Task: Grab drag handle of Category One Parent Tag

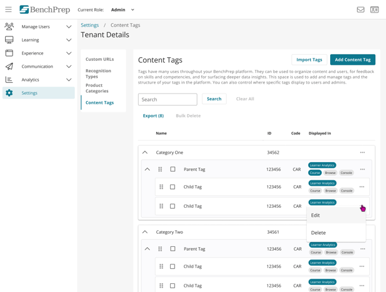Action: click(160, 170)
